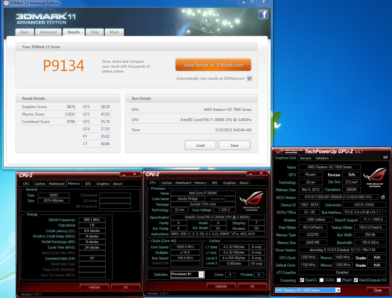Viewport: 392px width, 298px height.
Task: Toggle the OpenCL checkbox in GPU-Z
Action: tap(302, 280)
